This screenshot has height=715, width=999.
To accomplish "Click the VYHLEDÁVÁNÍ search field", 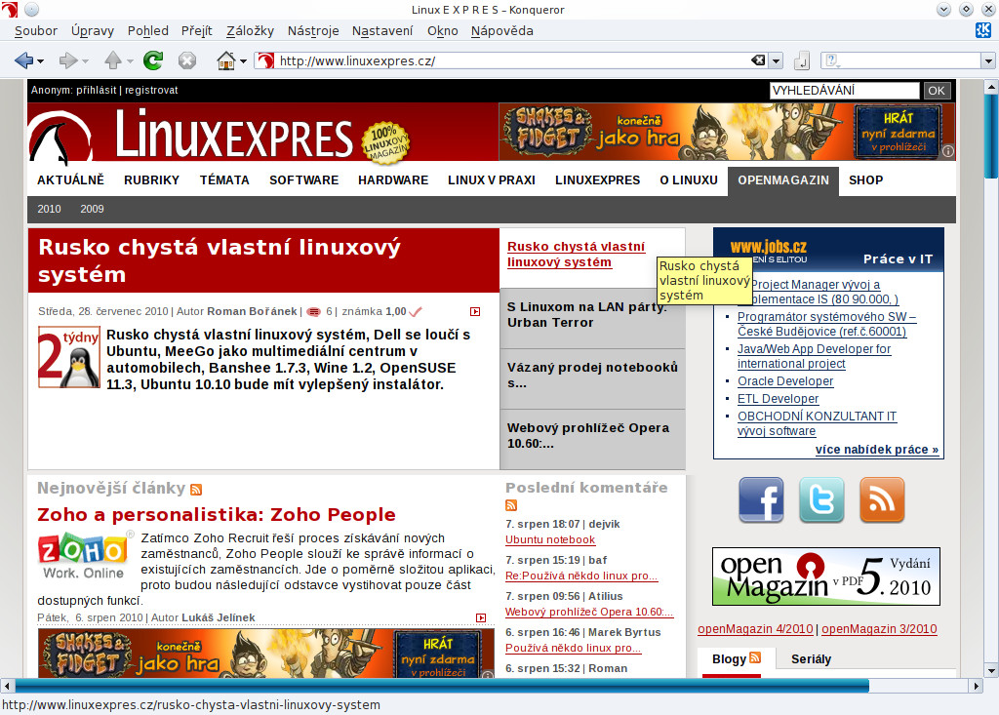I will (844, 91).
